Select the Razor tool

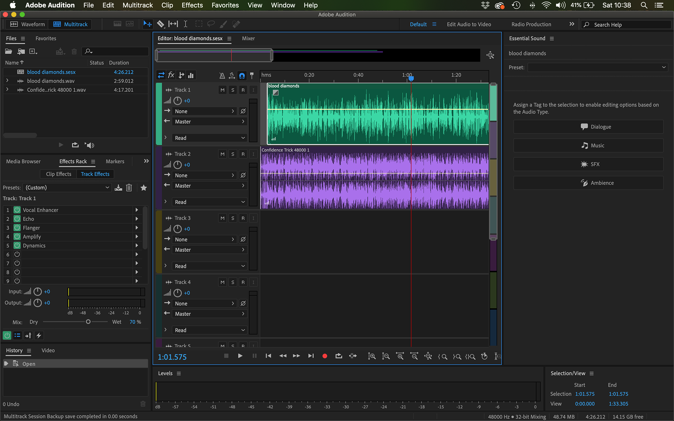(x=160, y=24)
